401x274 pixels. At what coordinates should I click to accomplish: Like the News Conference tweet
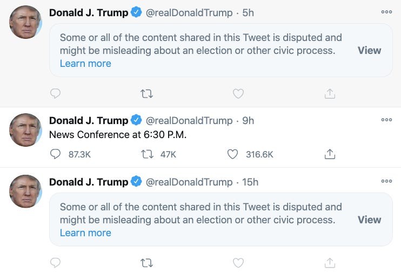coord(233,154)
